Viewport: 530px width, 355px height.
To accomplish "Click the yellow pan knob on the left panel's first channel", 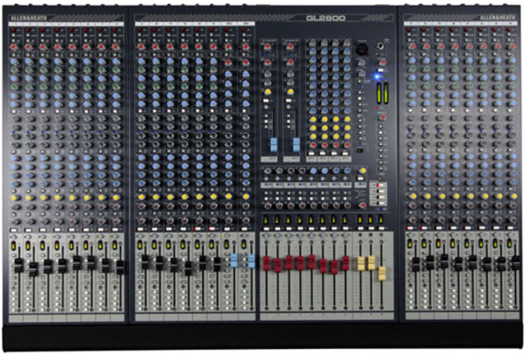I will click(x=13, y=197).
